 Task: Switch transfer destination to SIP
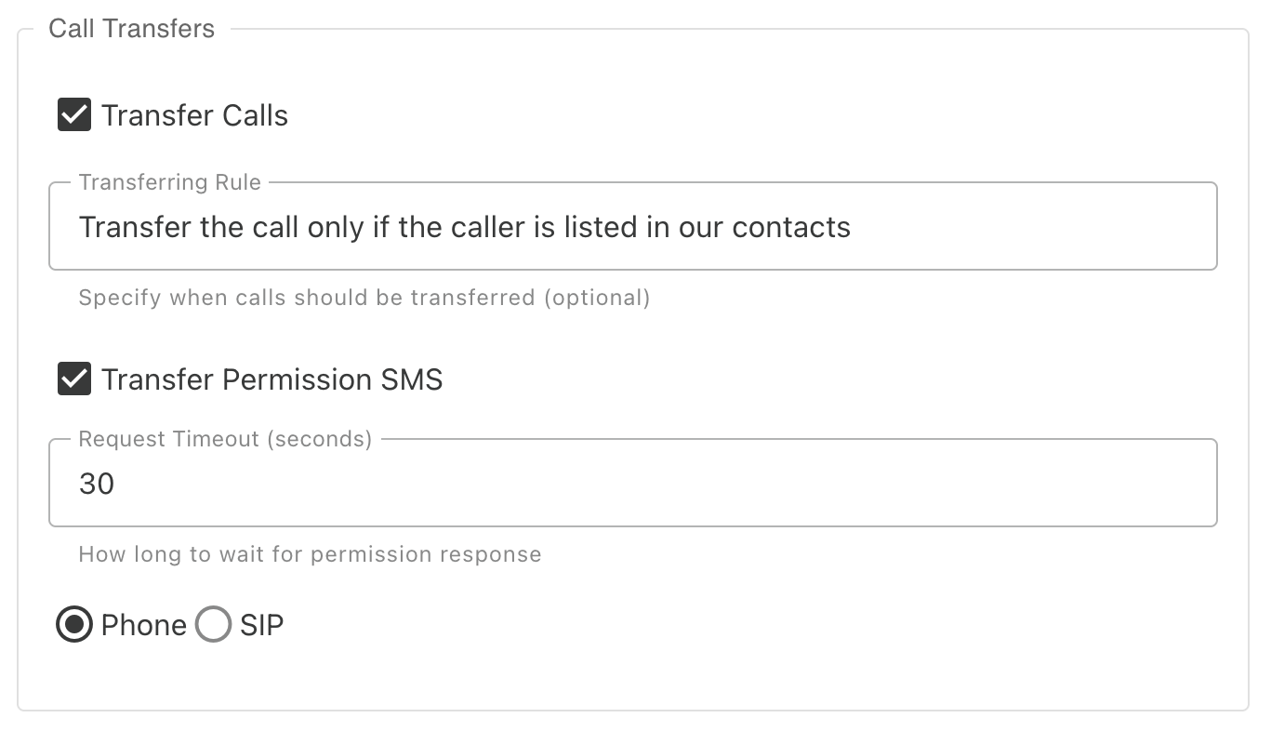[x=213, y=625]
